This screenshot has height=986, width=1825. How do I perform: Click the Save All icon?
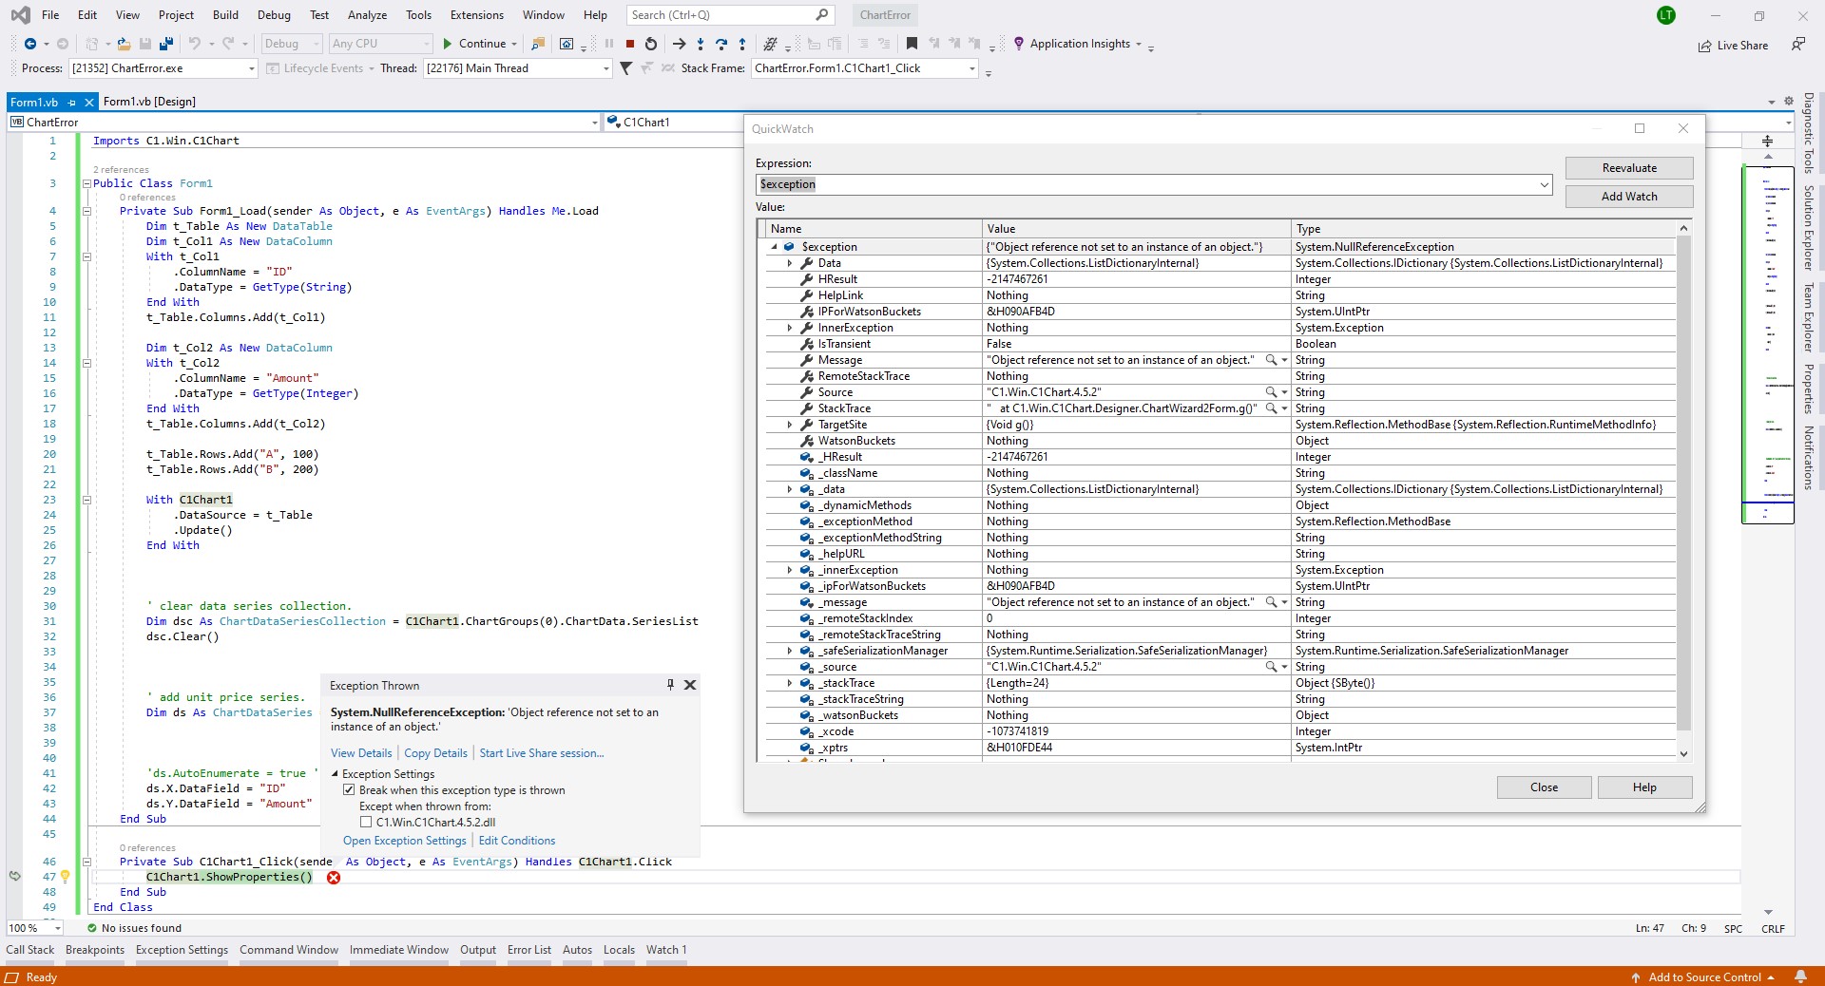click(x=166, y=44)
